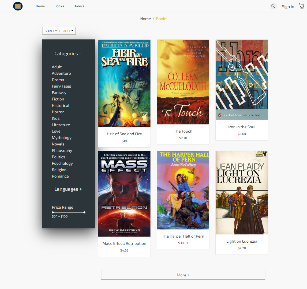Click the price range minimum handle
Image resolution: width=307 pixels, height=289 pixels.
pos(53,212)
